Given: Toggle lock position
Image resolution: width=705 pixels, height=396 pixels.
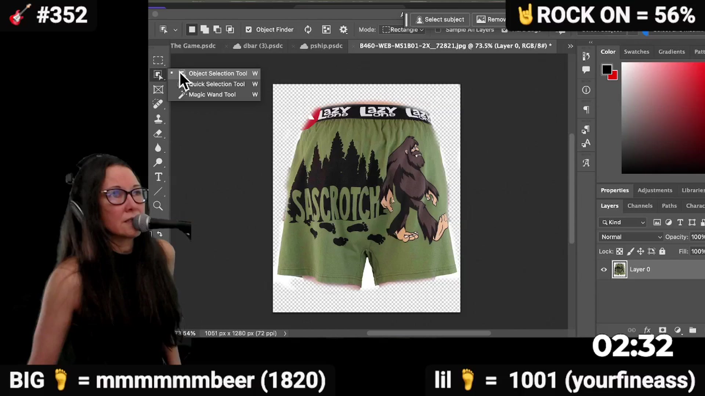Looking at the screenshot, I should tap(640, 252).
